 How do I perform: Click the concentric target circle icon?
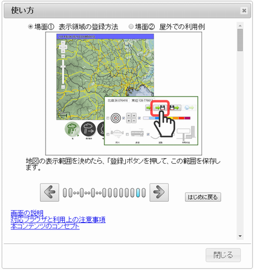pos(116,118)
